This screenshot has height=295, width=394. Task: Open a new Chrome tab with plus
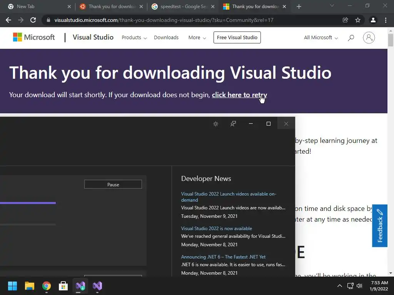pyautogui.click(x=299, y=7)
